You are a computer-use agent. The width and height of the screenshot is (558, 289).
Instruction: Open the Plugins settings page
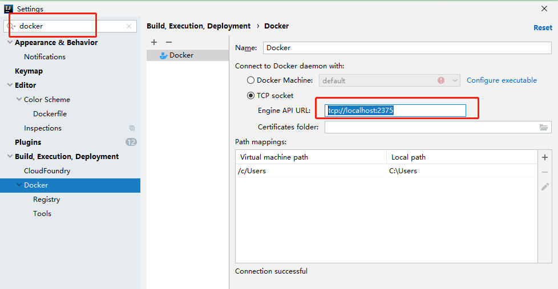point(28,143)
